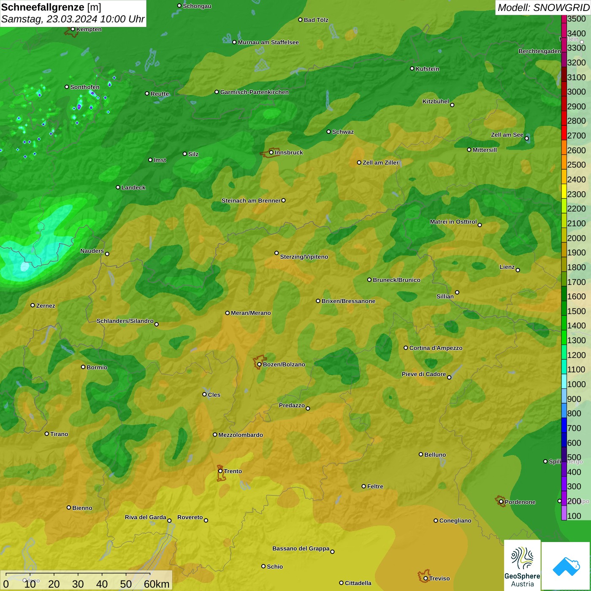Click the "Murnau am Staffelsee" label
This screenshot has width=591, height=591.
tap(268, 42)
